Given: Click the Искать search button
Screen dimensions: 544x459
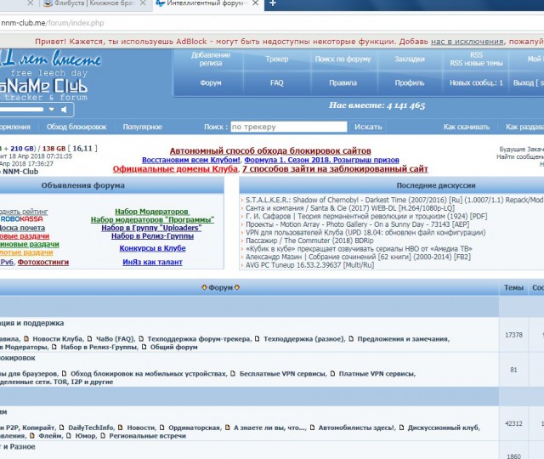Looking at the screenshot, I should tap(368, 127).
